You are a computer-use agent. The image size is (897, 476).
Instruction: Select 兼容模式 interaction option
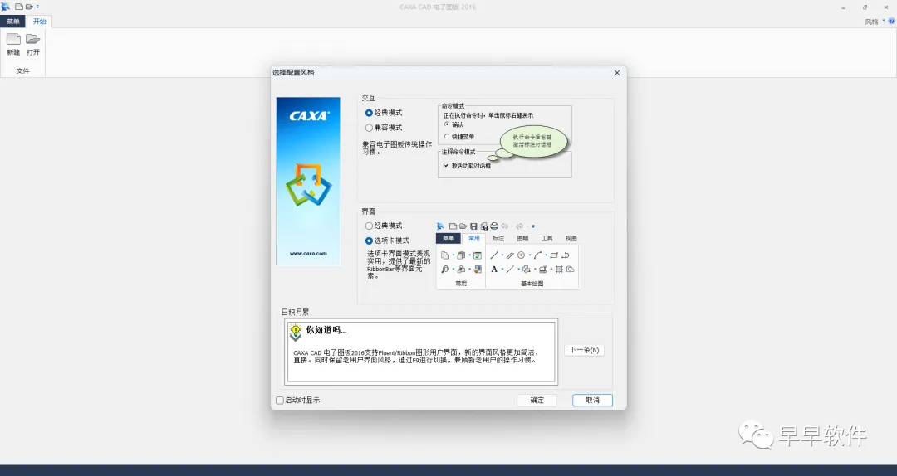(x=384, y=128)
